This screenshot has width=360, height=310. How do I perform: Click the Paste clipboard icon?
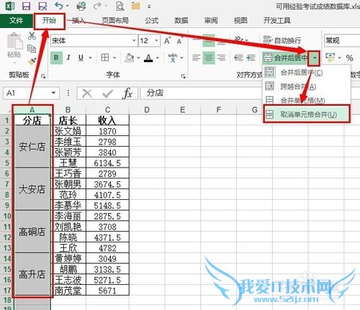click(x=14, y=42)
